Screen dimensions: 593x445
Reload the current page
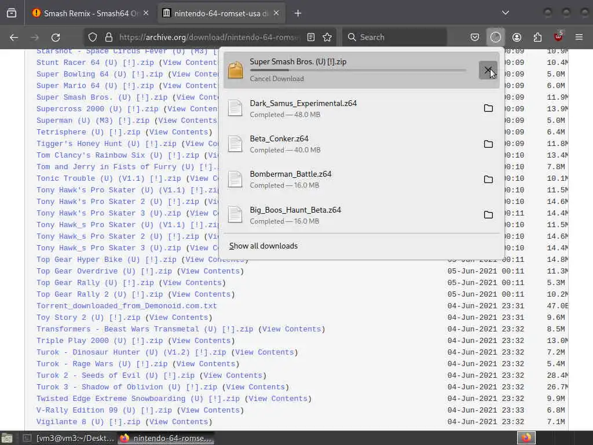point(56,37)
